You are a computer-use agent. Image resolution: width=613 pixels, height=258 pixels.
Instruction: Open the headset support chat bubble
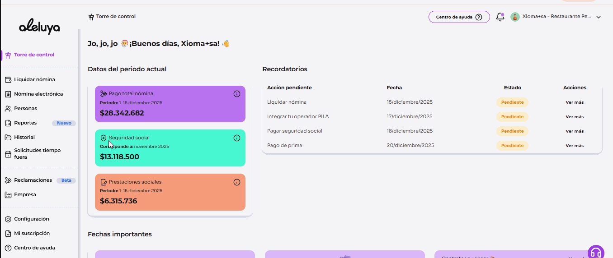click(x=596, y=253)
